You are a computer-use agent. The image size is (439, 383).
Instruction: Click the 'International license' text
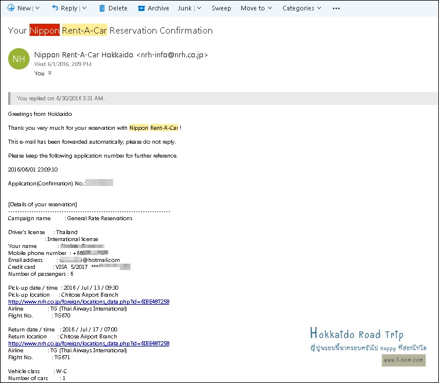tap(72, 239)
